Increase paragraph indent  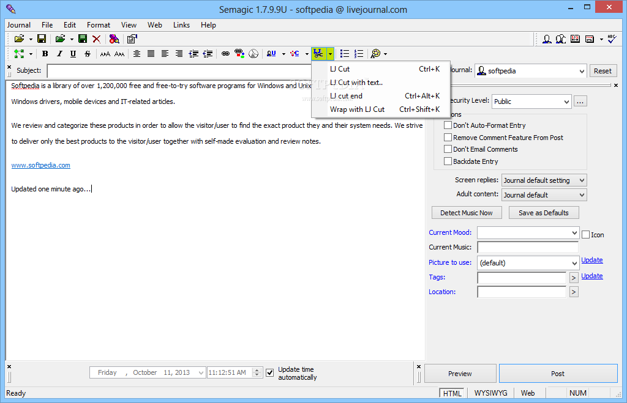pos(193,54)
